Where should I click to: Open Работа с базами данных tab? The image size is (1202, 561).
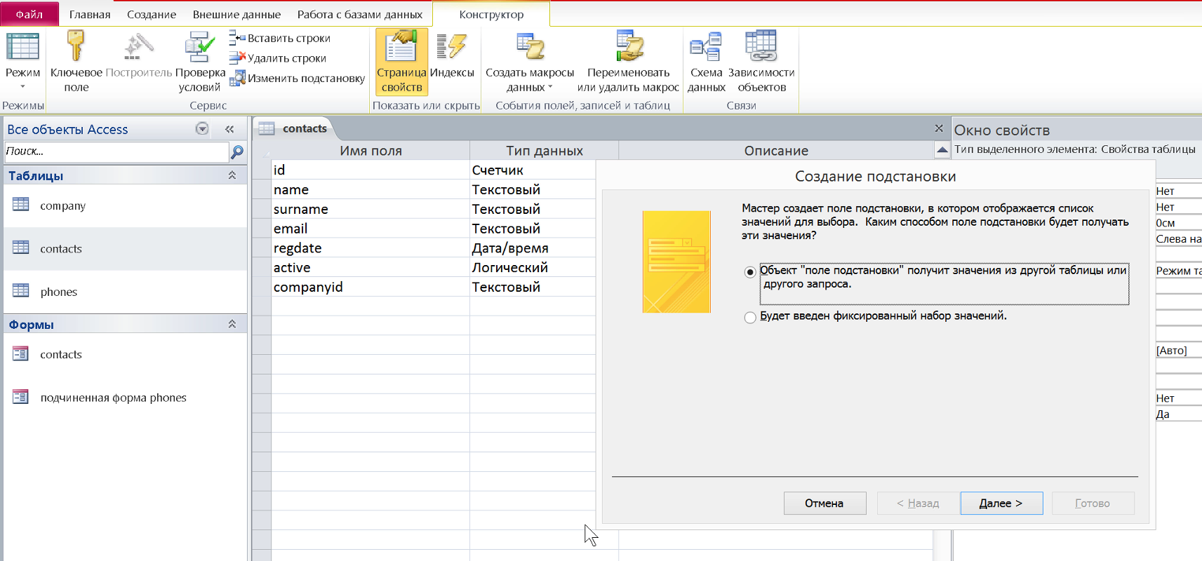(x=360, y=15)
